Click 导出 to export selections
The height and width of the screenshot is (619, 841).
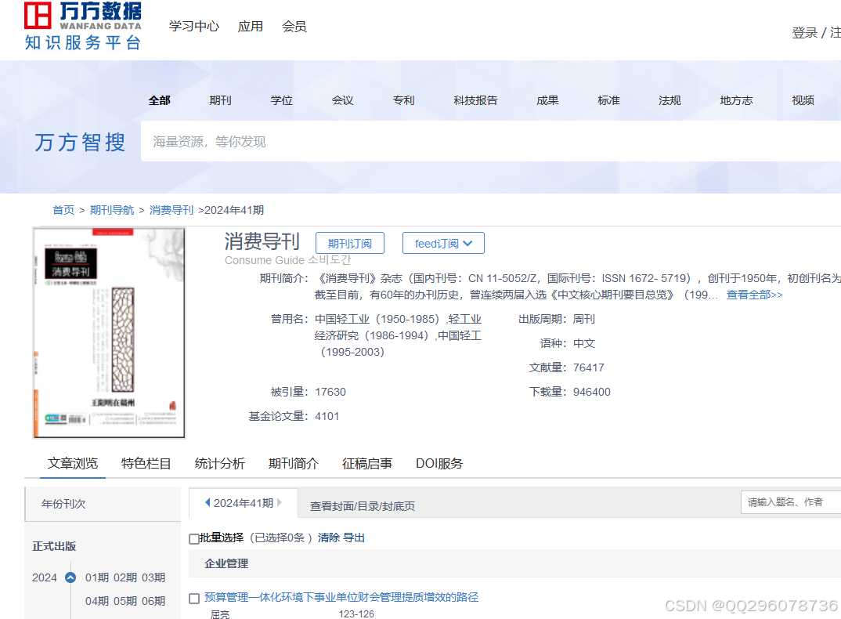(x=354, y=538)
